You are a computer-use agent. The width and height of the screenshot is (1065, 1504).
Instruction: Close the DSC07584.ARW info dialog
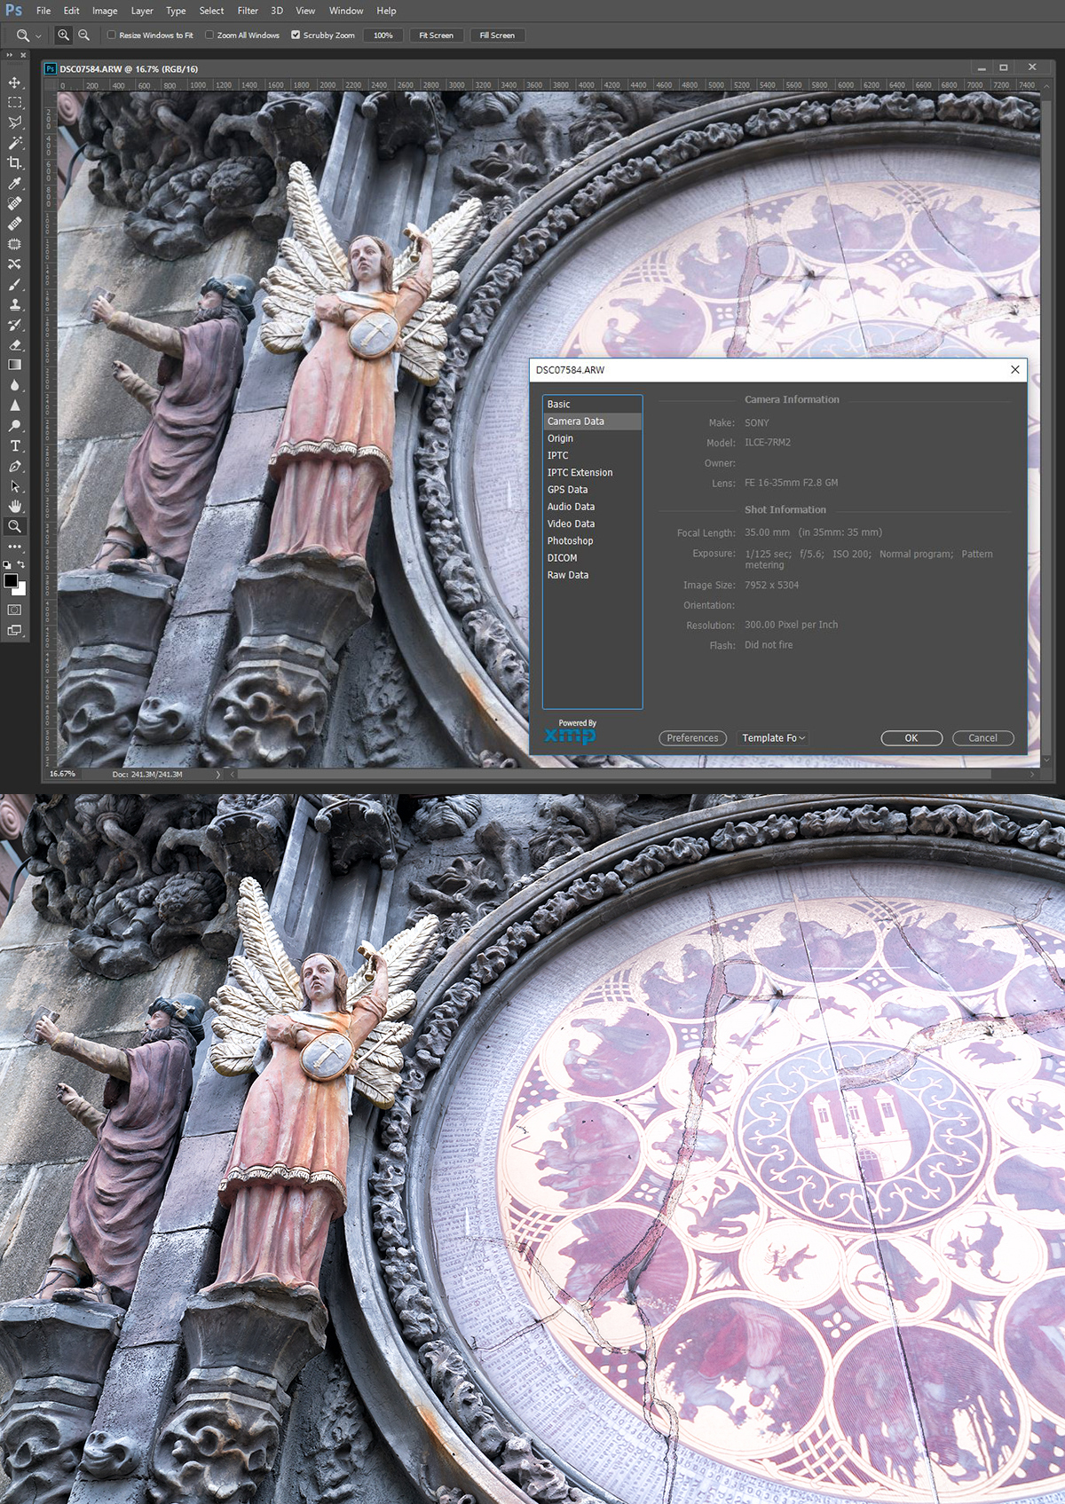coord(1015,370)
